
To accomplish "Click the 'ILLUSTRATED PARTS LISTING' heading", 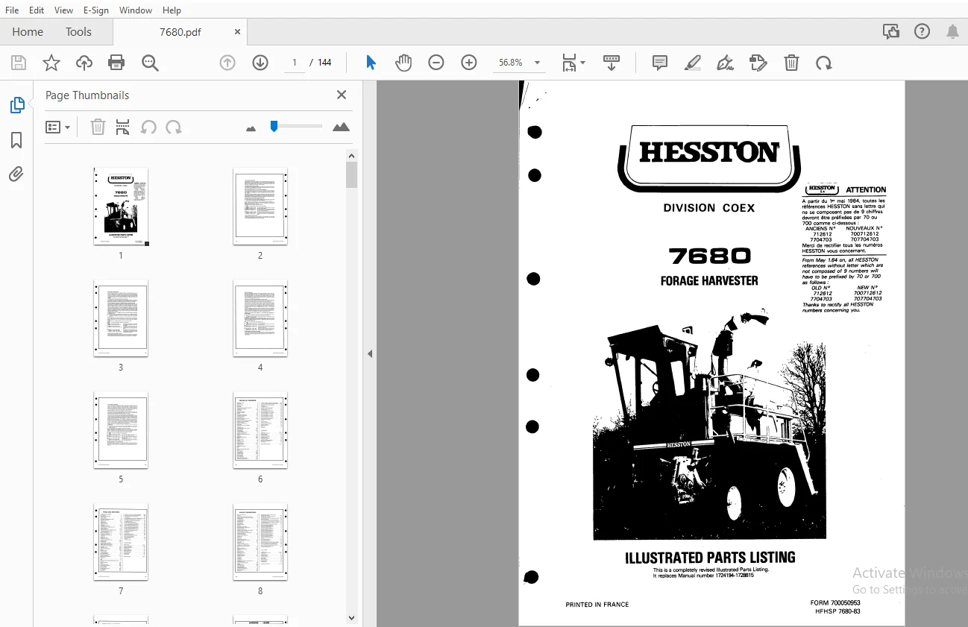I will click(x=710, y=558).
